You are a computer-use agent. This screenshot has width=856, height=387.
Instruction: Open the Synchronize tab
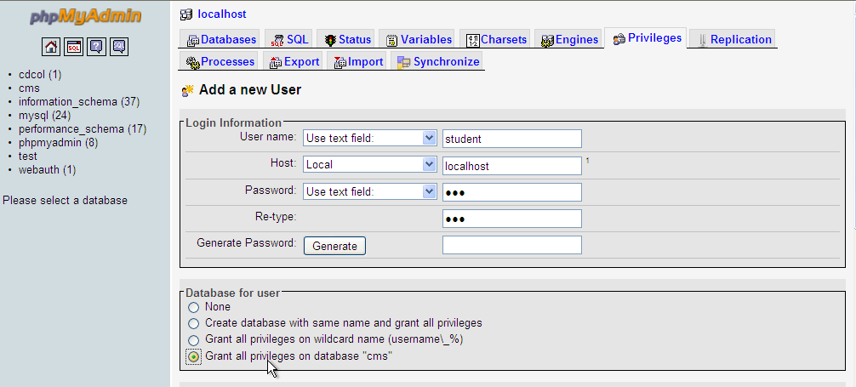(439, 62)
